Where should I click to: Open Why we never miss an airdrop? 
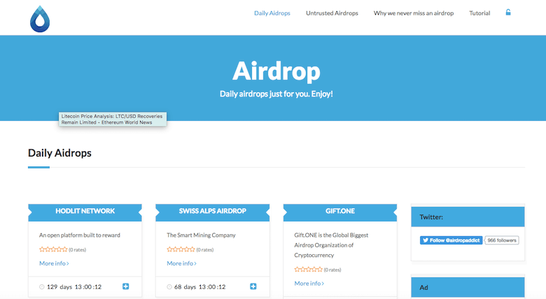point(414,13)
